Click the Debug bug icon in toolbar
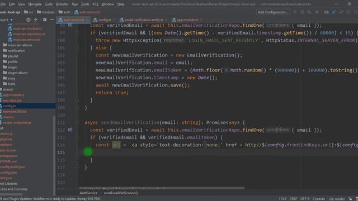The height and width of the screenshot is (201, 358). pyautogui.click(x=302, y=12)
